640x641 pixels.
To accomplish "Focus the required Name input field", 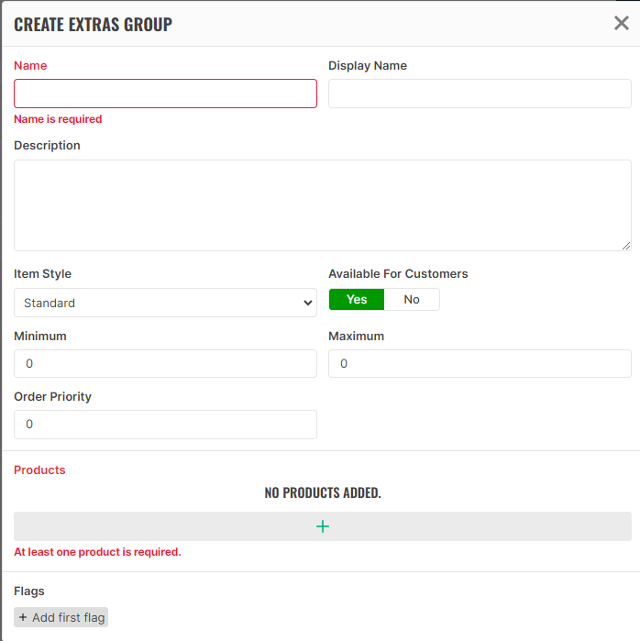I will pyautogui.click(x=165, y=94).
